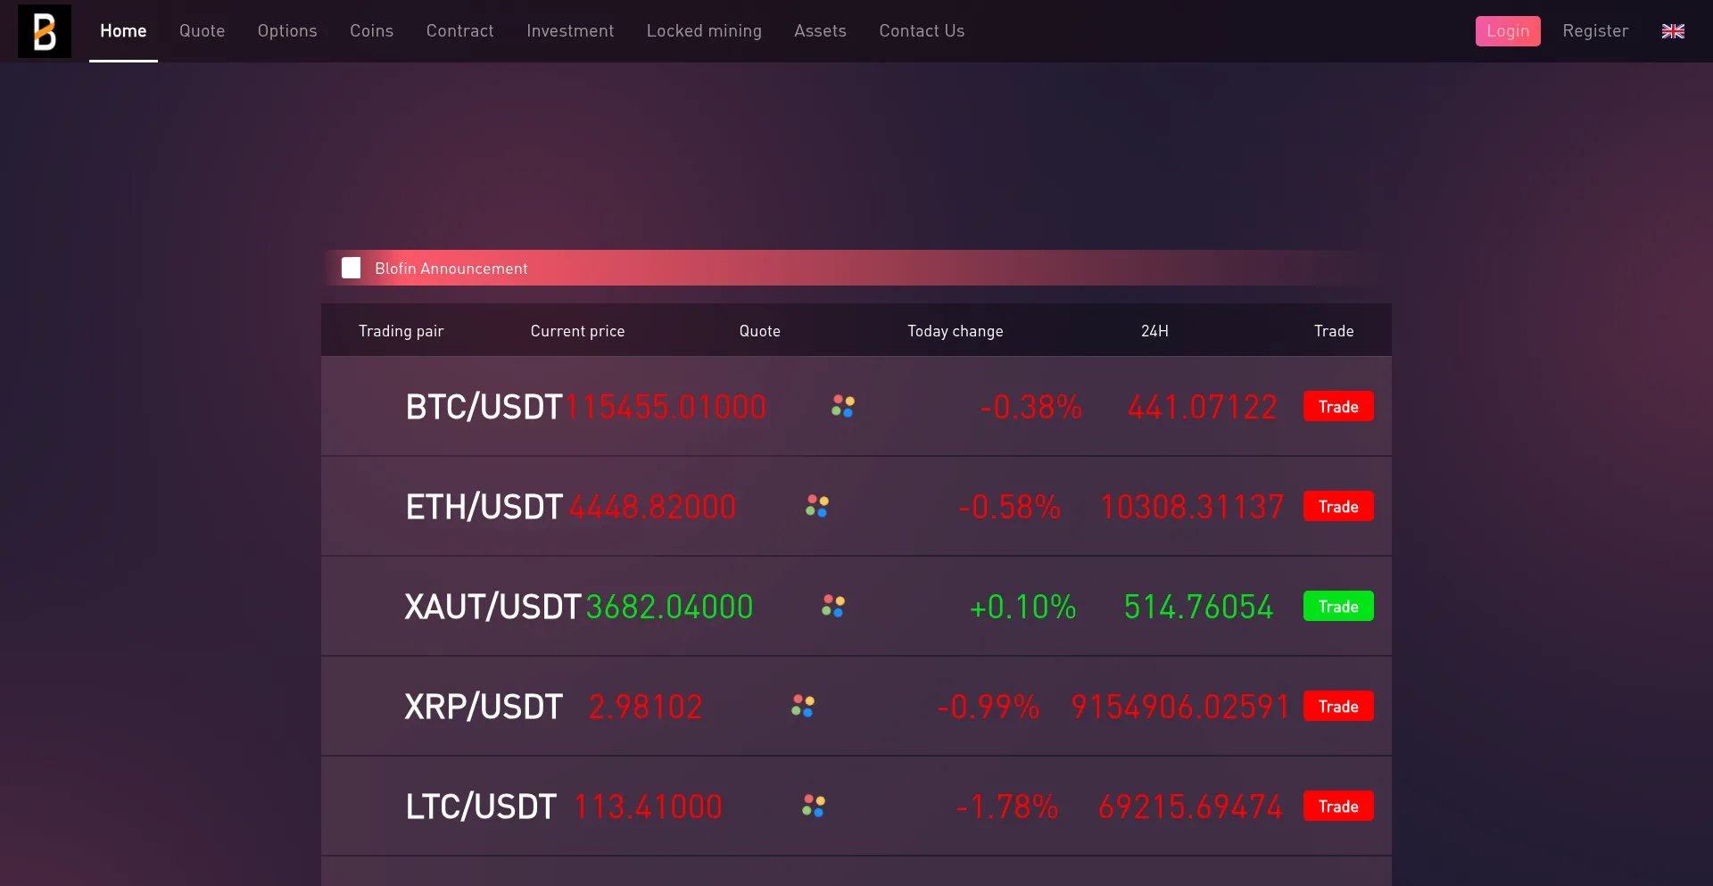Click the Register link
Screen dimensions: 1713x886
[1595, 31]
